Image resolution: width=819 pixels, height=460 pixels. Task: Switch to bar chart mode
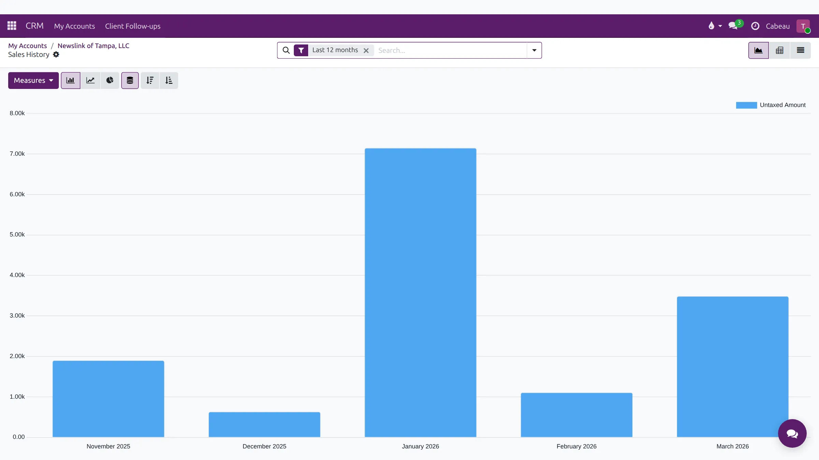click(x=71, y=80)
